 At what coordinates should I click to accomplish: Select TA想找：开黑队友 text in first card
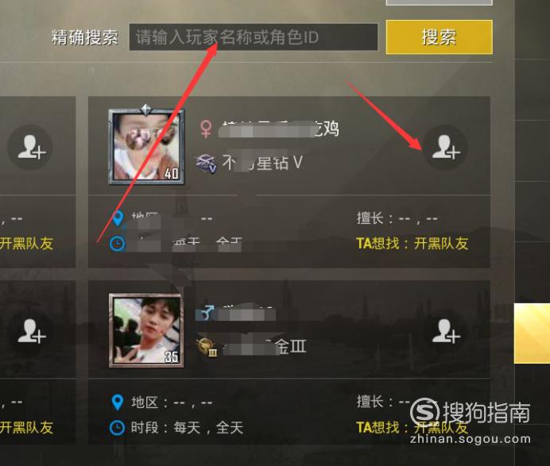[412, 244]
